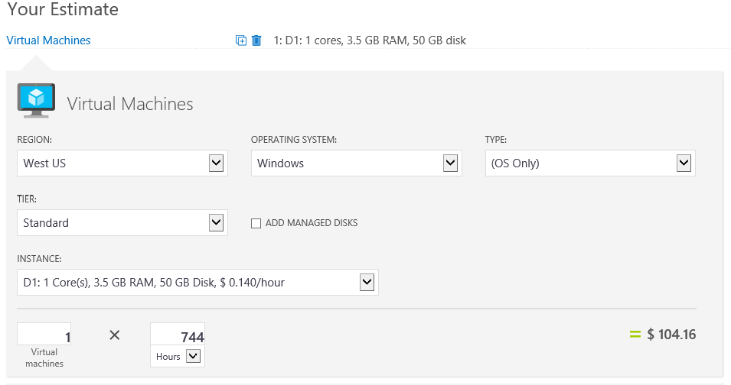Open the Instance dropdown listing D1 pricing
The width and height of the screenshot is (731, 385).
point(197,283)
